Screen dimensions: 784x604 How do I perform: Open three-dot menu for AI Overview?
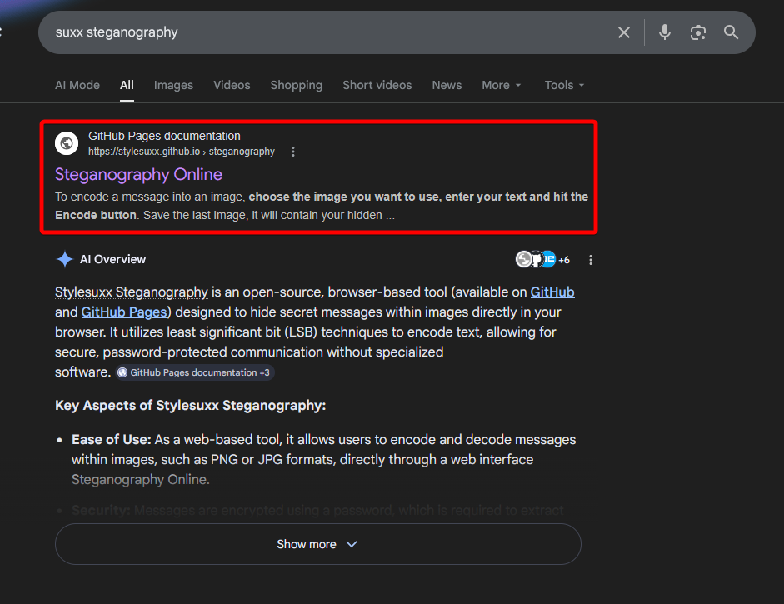(x=591, y=260)
